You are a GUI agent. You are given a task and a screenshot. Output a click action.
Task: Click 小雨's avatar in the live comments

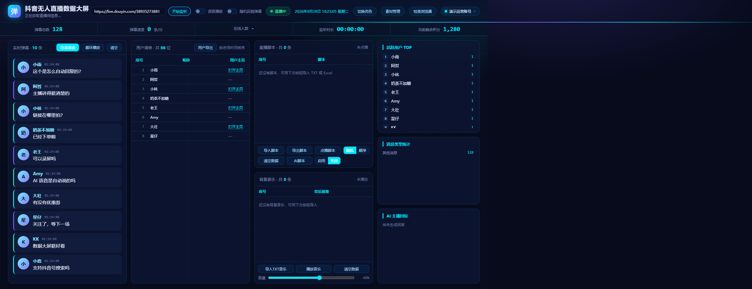(x=23, y=68)
